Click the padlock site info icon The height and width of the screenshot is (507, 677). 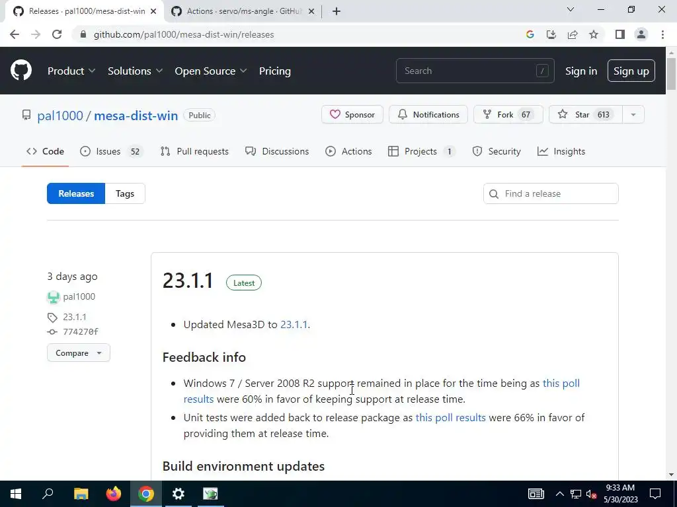click(83, 34)
